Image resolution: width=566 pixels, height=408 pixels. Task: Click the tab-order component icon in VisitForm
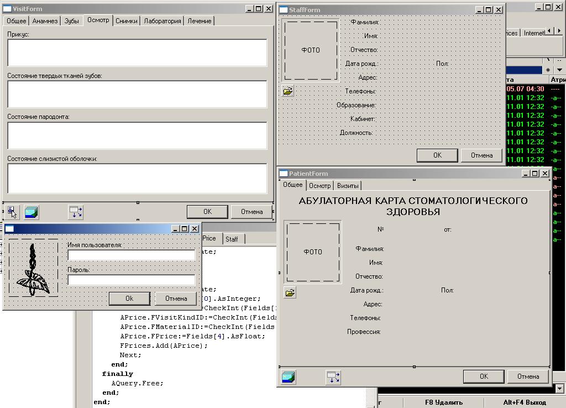(76, 212)
